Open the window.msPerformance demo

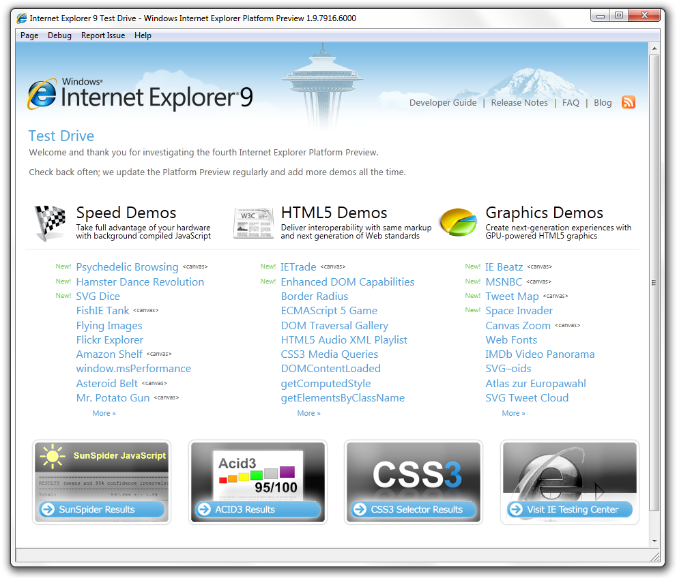point(133,368)
